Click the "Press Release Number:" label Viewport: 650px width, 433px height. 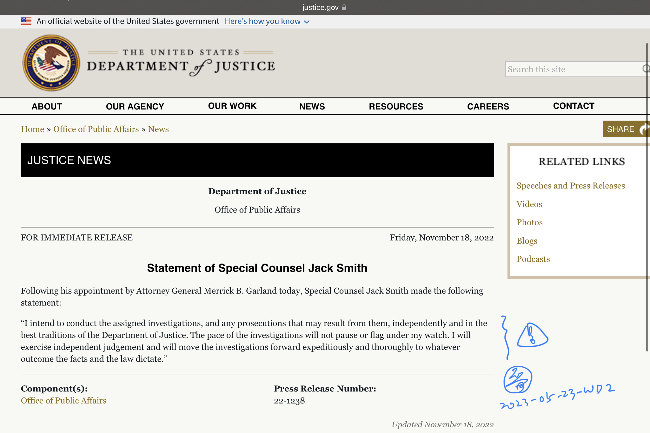(325, 389)
